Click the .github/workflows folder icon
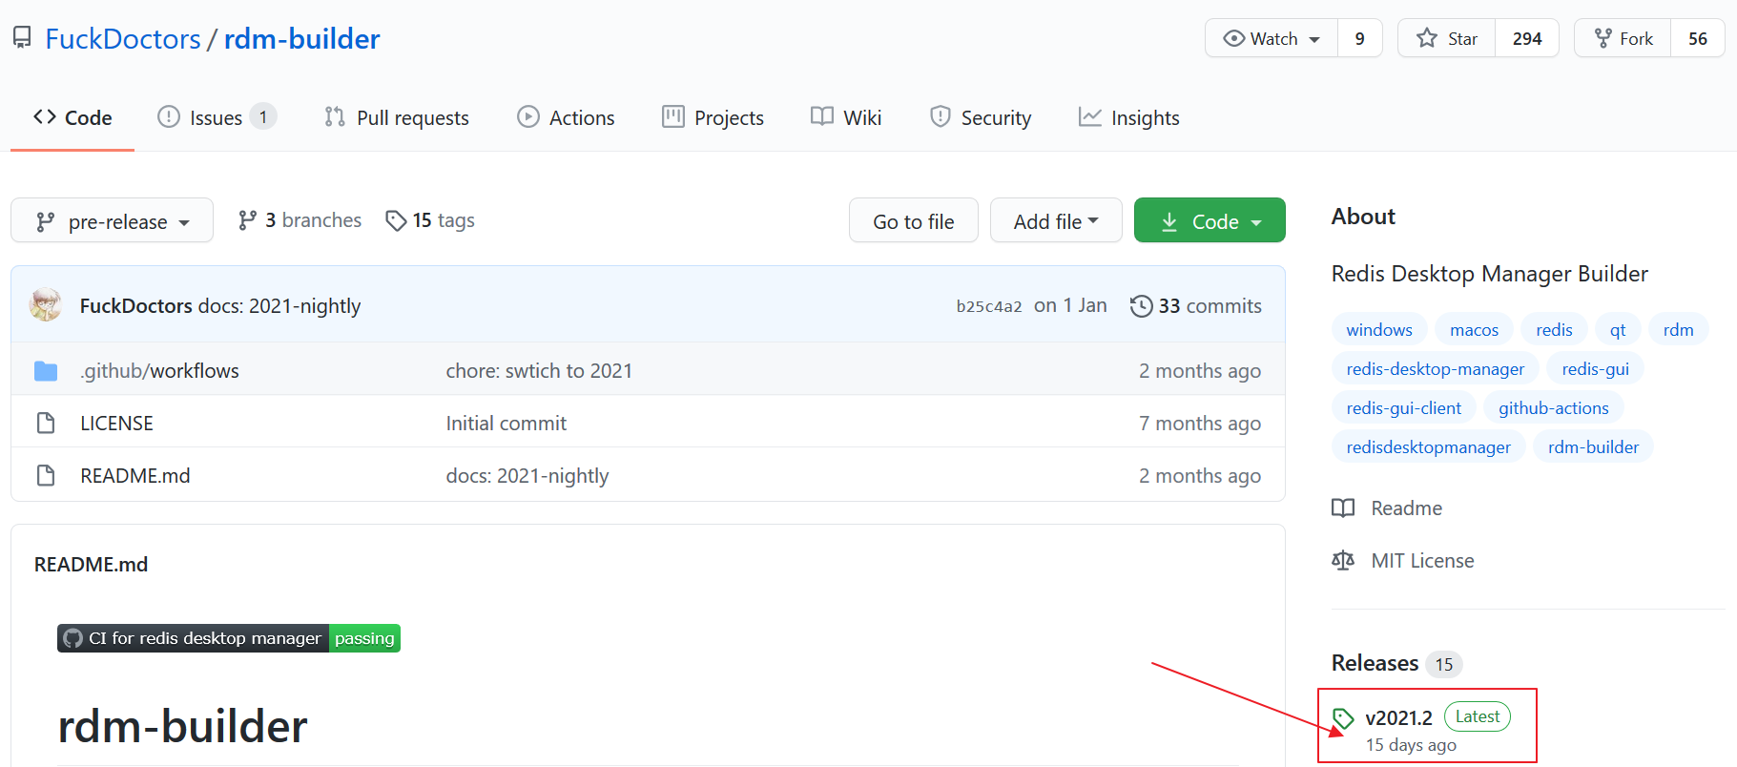Viewport: 1737px width, 767px height. (46, 371)
